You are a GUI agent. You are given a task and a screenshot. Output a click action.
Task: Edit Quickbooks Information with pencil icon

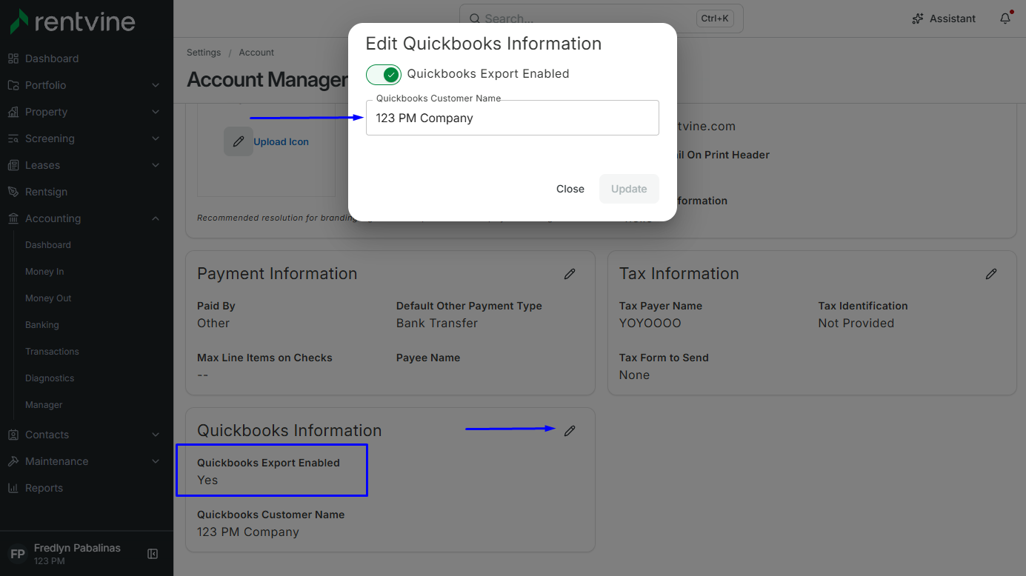pos(570,431)
